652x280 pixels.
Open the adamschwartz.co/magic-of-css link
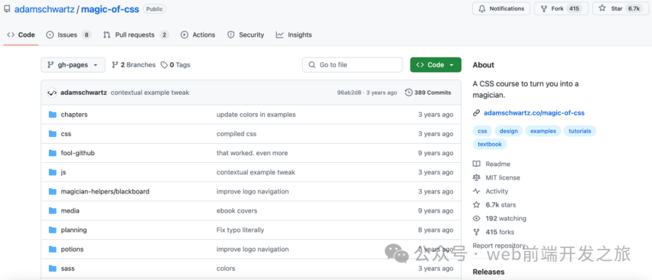[534, 113]
